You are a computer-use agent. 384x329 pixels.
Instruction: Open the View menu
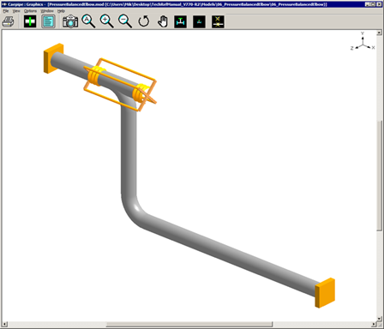[x=16, y=11]
